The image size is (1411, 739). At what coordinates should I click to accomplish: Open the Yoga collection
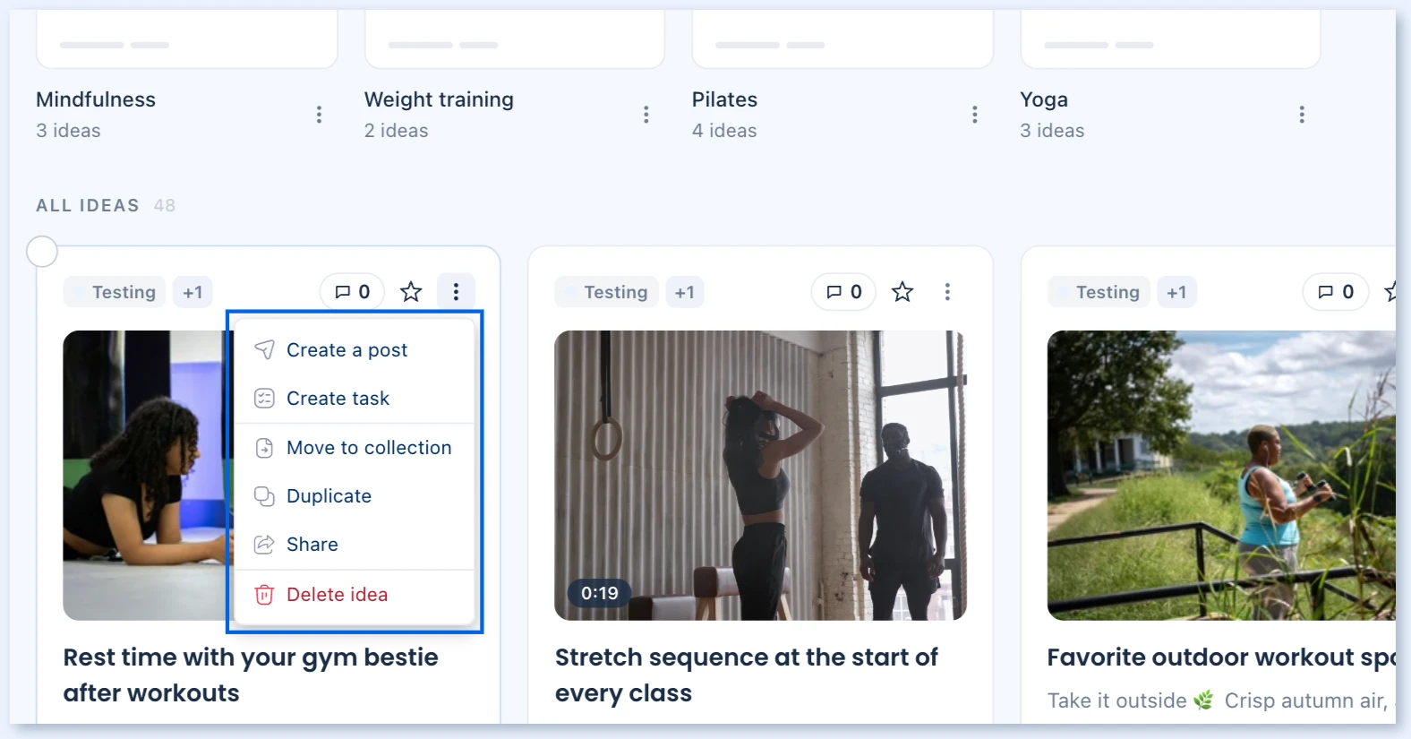(1044, 99)
